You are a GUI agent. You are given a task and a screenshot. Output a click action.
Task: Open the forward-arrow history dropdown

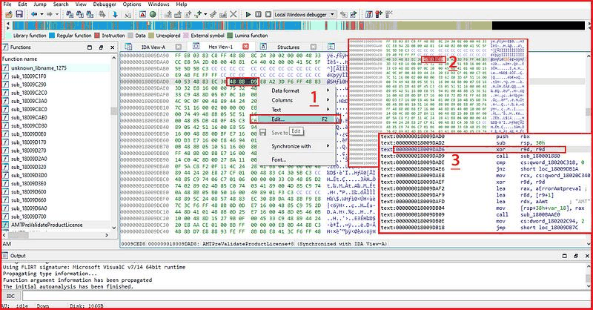(57, 14)
